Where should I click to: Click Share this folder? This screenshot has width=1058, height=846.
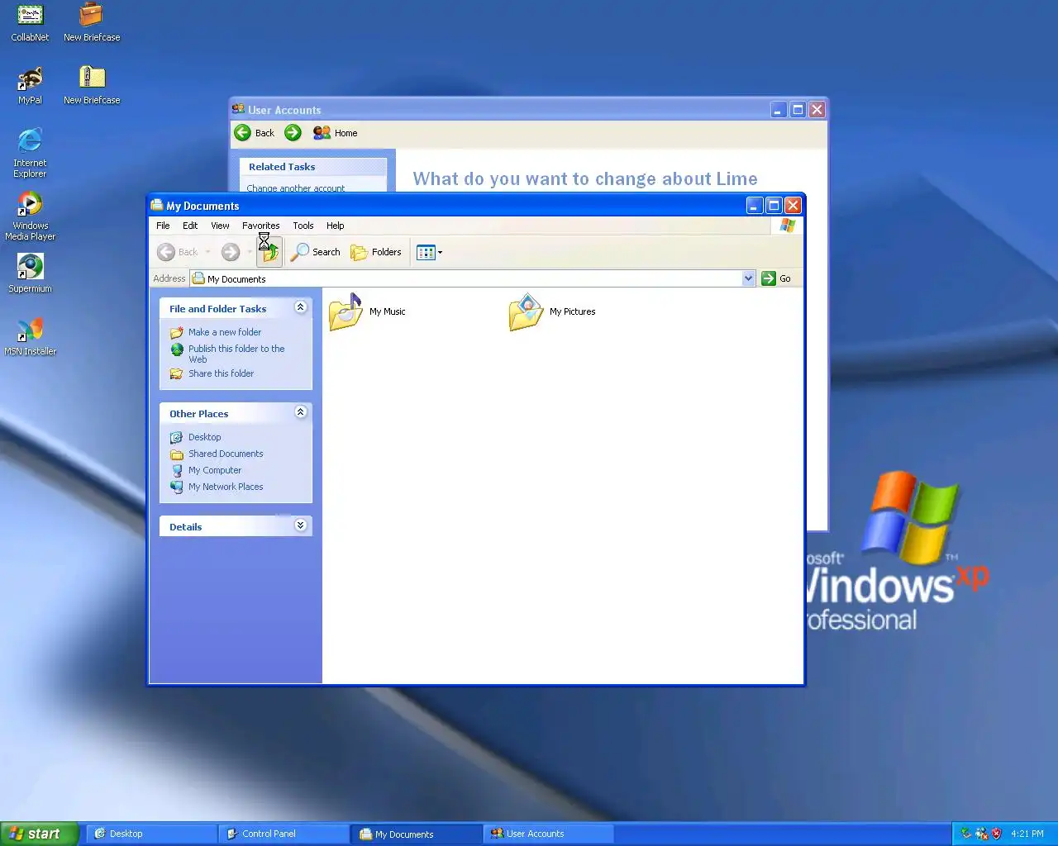[x=221, y=373]
